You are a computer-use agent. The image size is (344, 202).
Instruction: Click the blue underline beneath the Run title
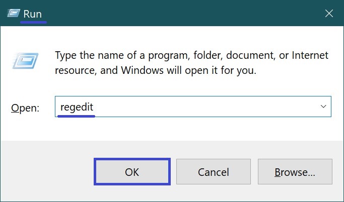(33, 22)
